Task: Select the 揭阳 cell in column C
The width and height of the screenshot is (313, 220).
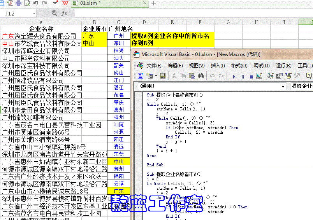Action: pos(119,176)
